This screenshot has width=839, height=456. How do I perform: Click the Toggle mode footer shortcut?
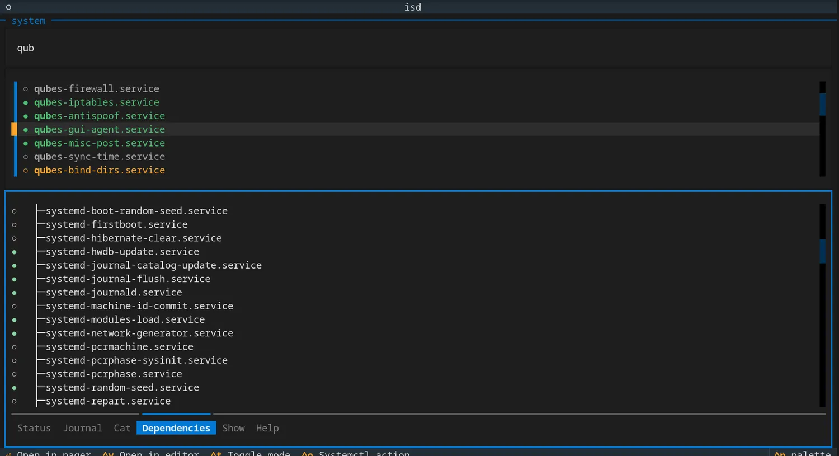pos(251,453)
